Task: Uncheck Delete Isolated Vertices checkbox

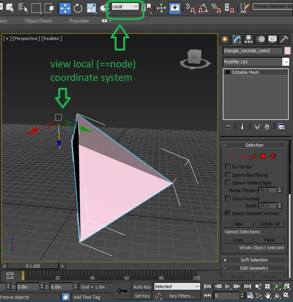Action: [x=228, y=213]
